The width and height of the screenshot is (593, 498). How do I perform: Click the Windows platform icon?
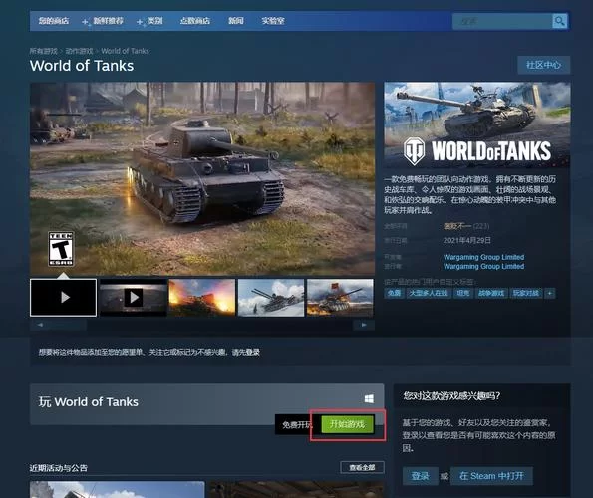click(x=369, y=398)
